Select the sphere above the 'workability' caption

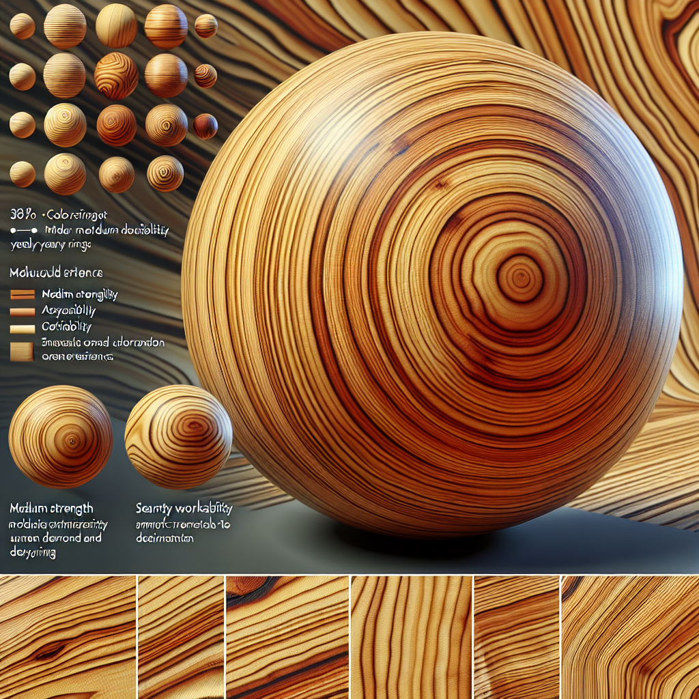(178, 437)
